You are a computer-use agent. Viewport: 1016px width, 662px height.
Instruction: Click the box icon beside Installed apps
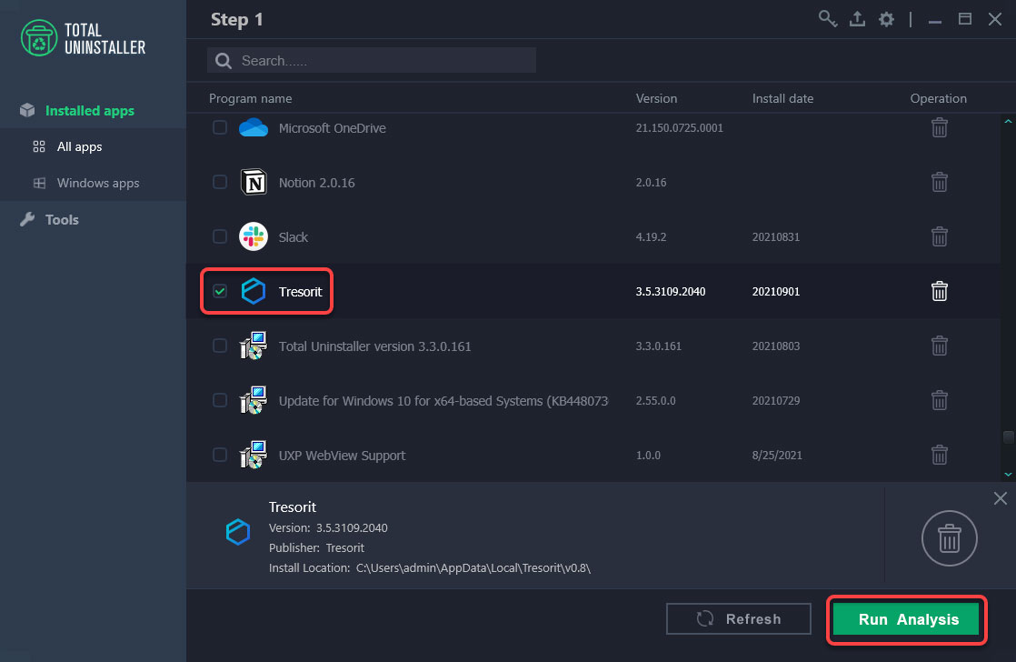coord(27,110)
